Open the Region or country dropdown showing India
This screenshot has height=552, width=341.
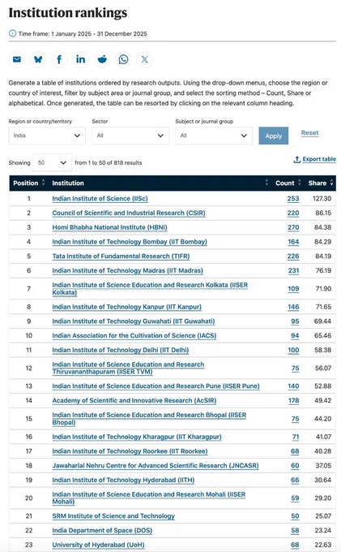pos(47,136)
